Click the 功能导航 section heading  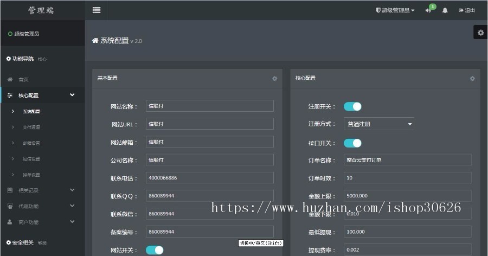23,59
